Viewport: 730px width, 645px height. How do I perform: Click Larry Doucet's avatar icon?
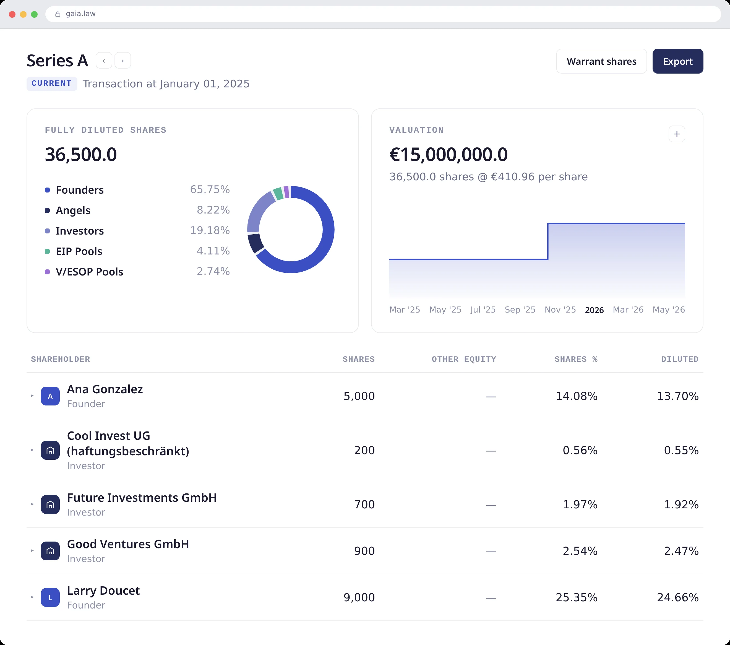(x=50, y=597)
